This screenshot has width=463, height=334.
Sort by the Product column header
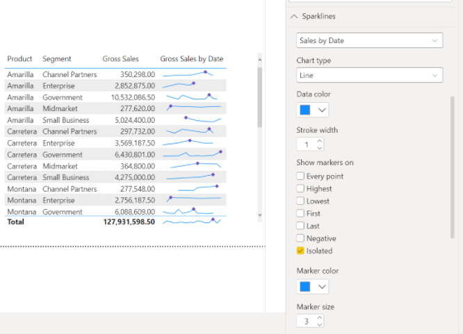19,59
